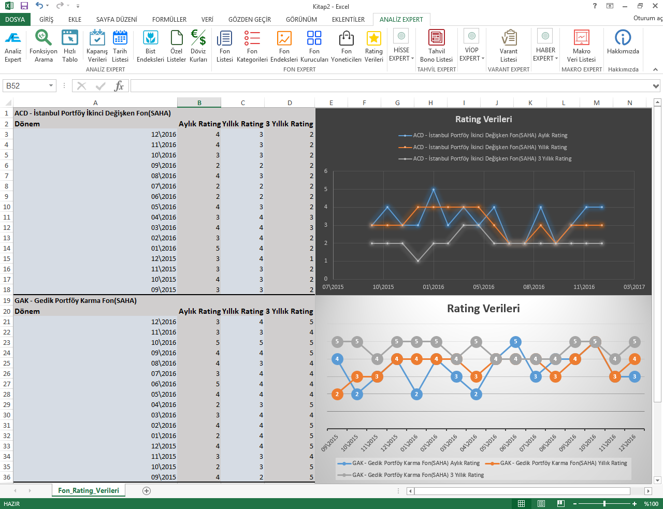
Task: Switch to GİRİŞ ribbon tab
Action: pyautogui.click(x=47, y=20)
